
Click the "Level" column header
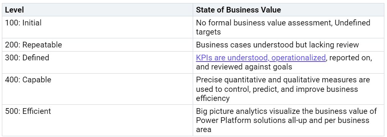[14, 10]
